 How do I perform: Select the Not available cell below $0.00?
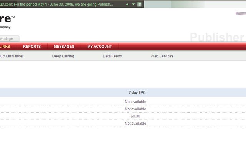tap(135, 124)
